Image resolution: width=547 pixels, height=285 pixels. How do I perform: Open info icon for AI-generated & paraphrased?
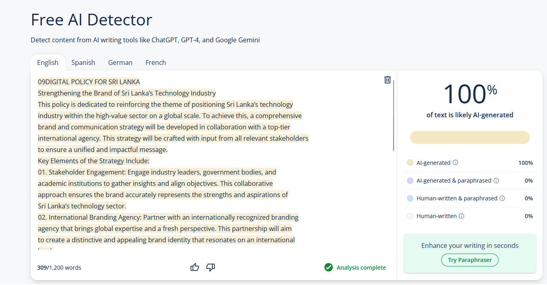tap(496, 181)
